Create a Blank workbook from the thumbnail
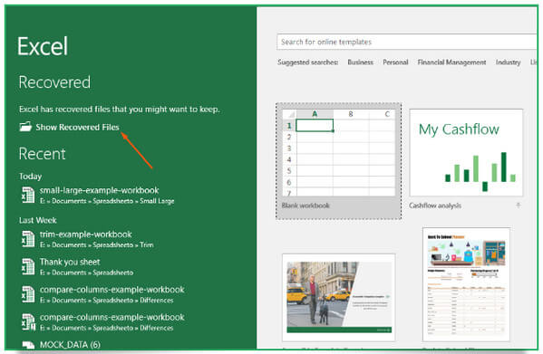543x354 pixels. click(x=339, y=153)
